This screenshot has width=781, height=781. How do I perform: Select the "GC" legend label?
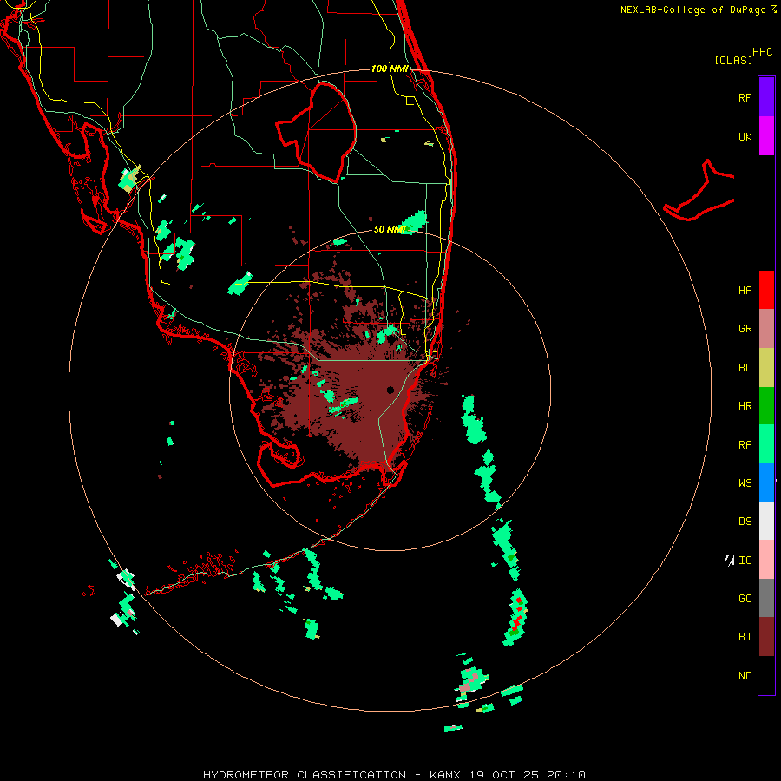coord(745,599)
